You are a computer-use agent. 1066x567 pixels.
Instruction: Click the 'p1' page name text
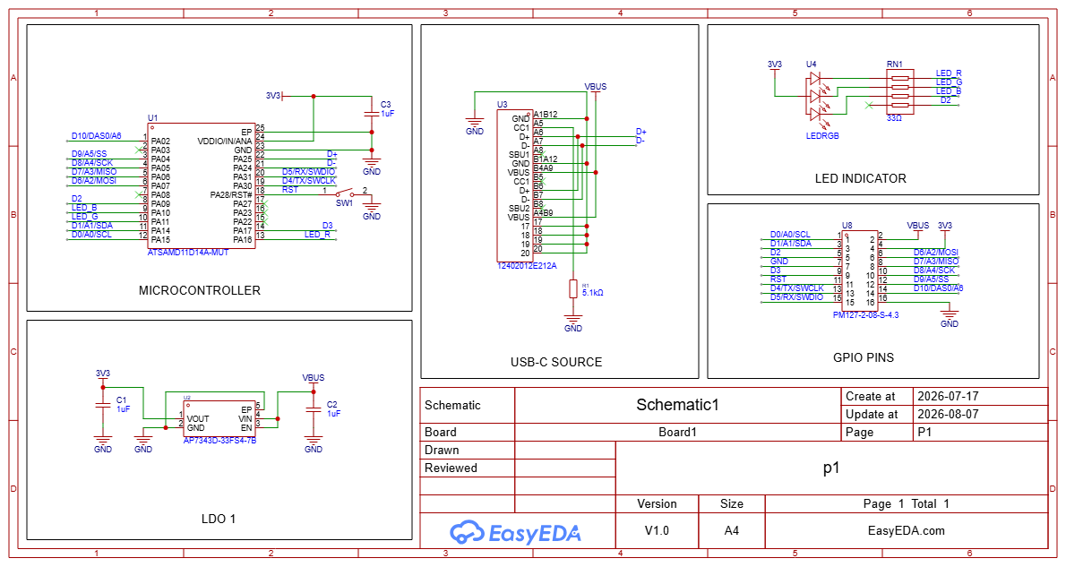point(830,468)
